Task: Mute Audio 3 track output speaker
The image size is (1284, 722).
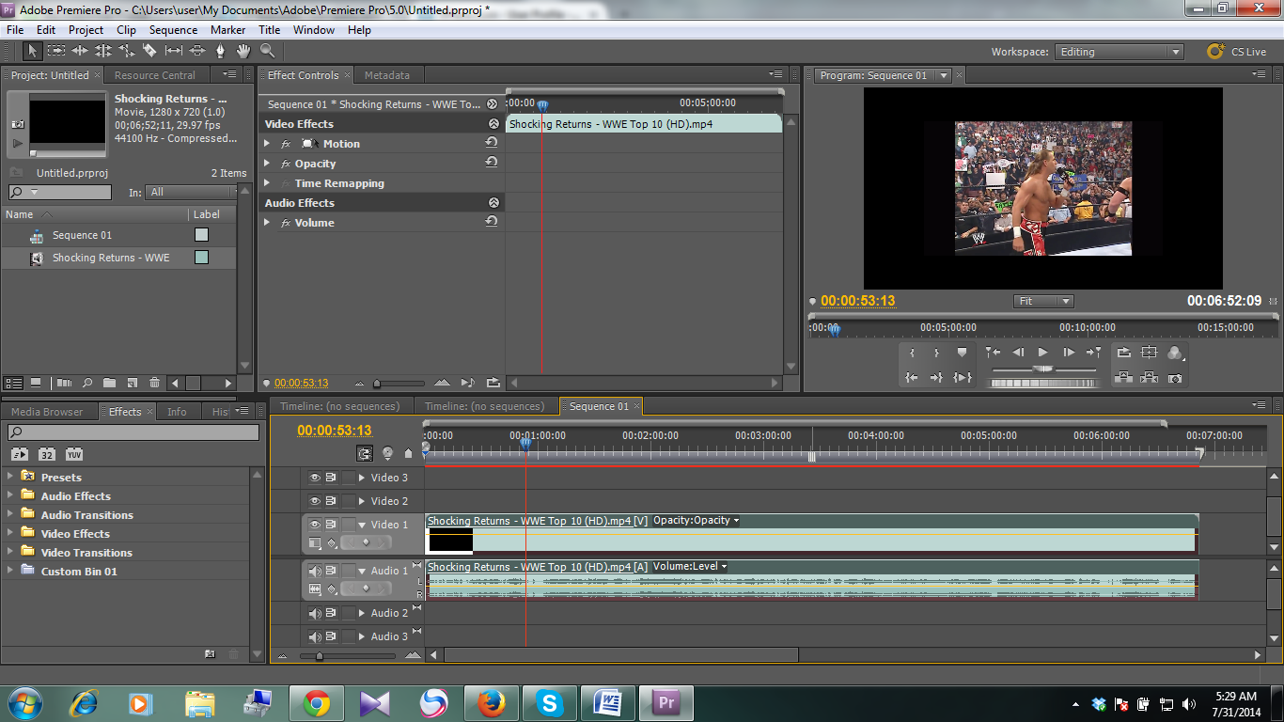Action: tap(315, 636)
